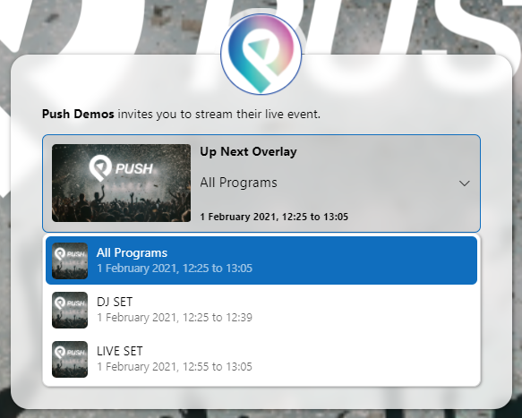Select the All Programs option
Screen dimensions: 522x418
tap(261, 260)
